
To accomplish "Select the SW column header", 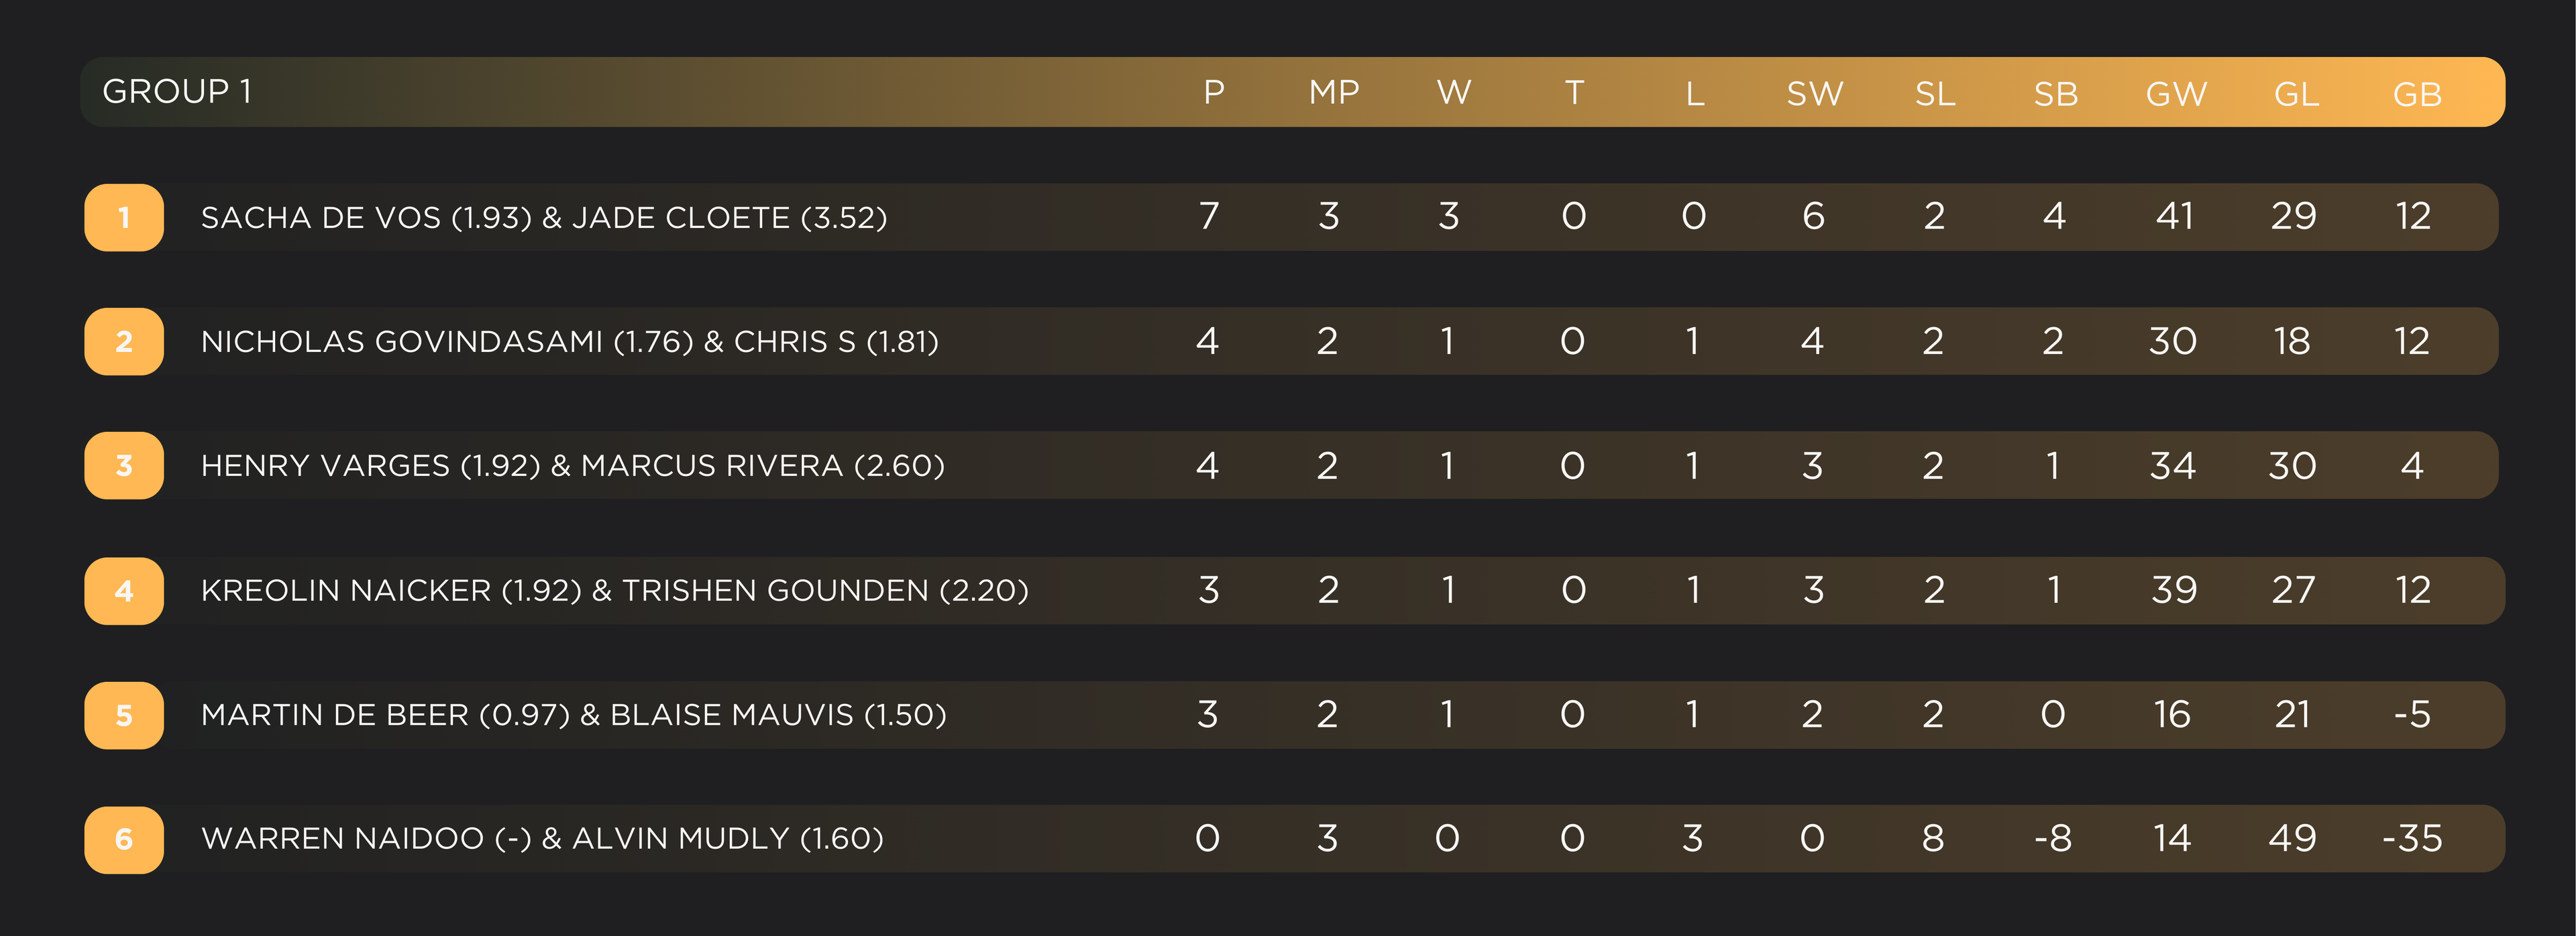I will pyautogui.click(x=1814, y=94).
